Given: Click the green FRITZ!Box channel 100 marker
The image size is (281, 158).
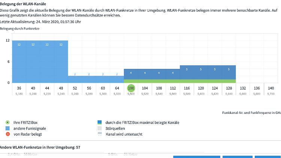Looking at the screenshot, I should tap(131, 88).
